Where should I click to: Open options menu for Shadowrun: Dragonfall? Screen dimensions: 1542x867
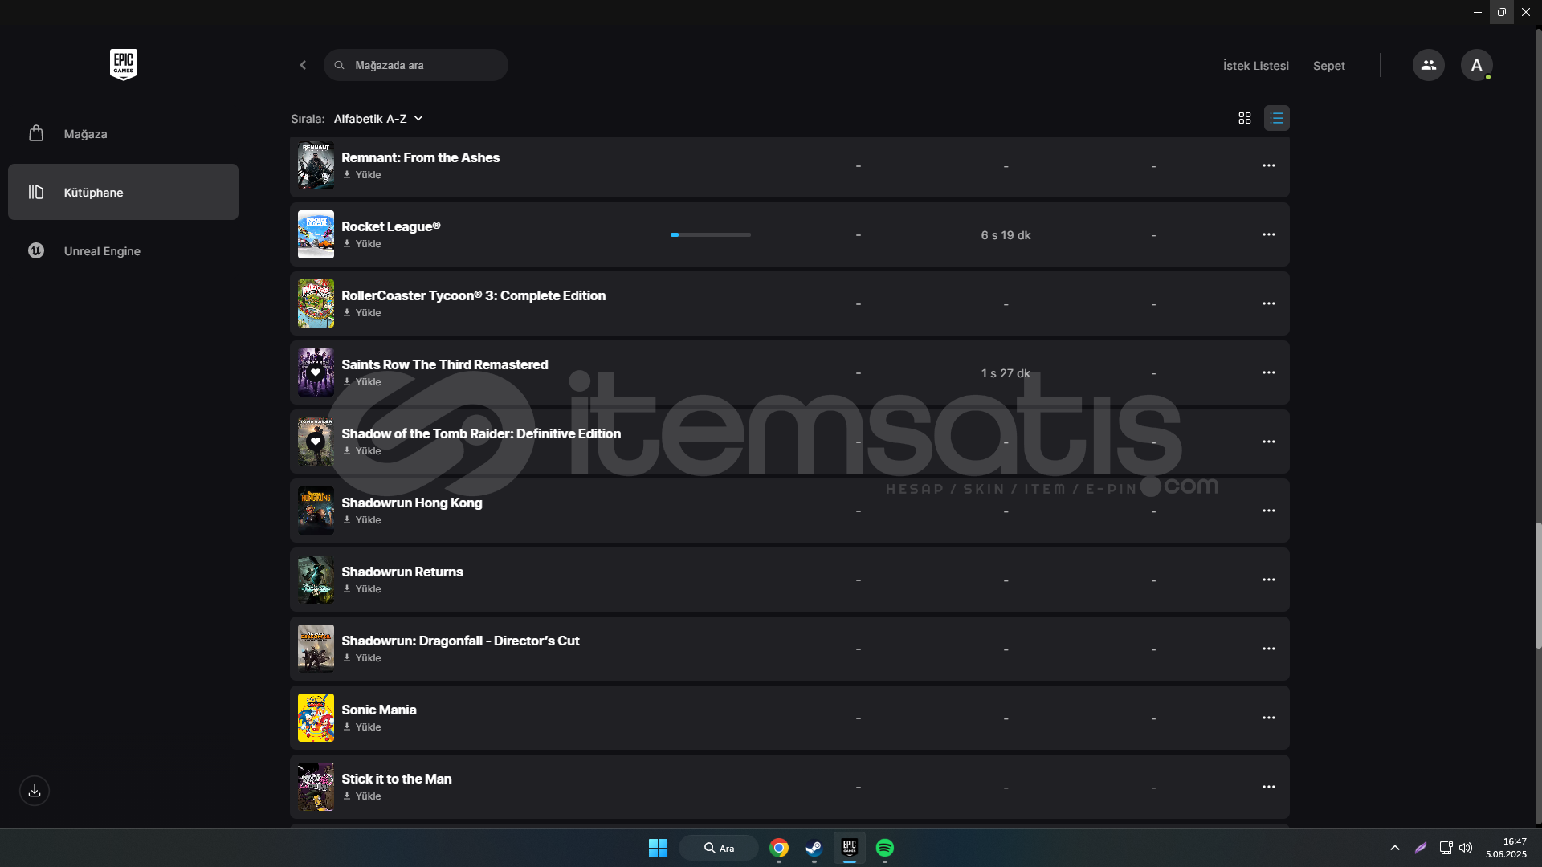(x=1268, y=649)
